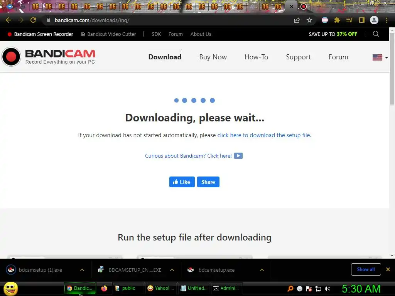
Task: Click the Facebook Like button
Action: (x=182, y=182)
